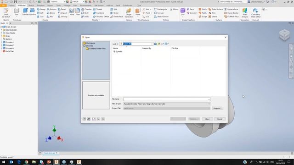Expand the Modify panel dropdown
This screenshot has width=294, height=165.
(x=96, y=20)
